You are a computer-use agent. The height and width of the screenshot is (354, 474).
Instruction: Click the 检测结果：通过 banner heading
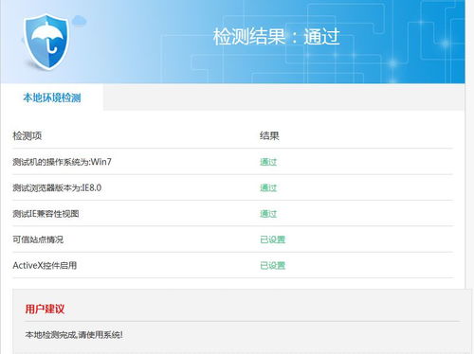(x=277, y=37)
